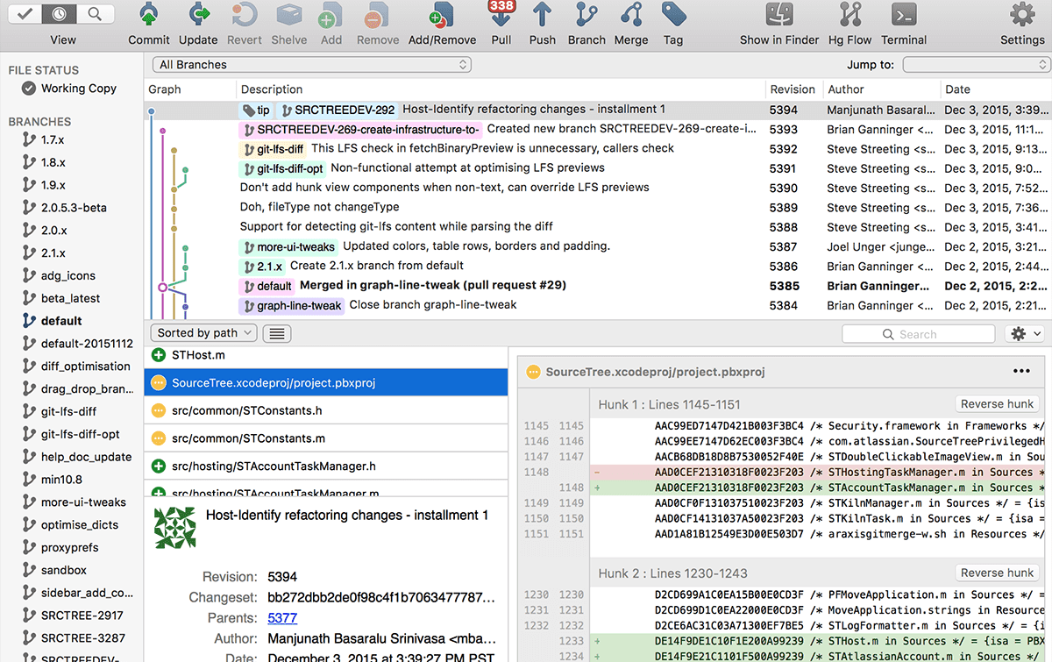
Task: Select the default branch in sidebar
Action: pyautogui.click(x=61, y=321)
